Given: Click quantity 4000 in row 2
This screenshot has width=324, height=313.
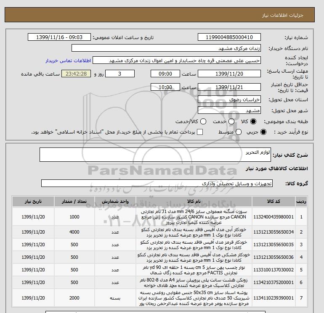Looking at the screenshot, I should pos(74,232).
